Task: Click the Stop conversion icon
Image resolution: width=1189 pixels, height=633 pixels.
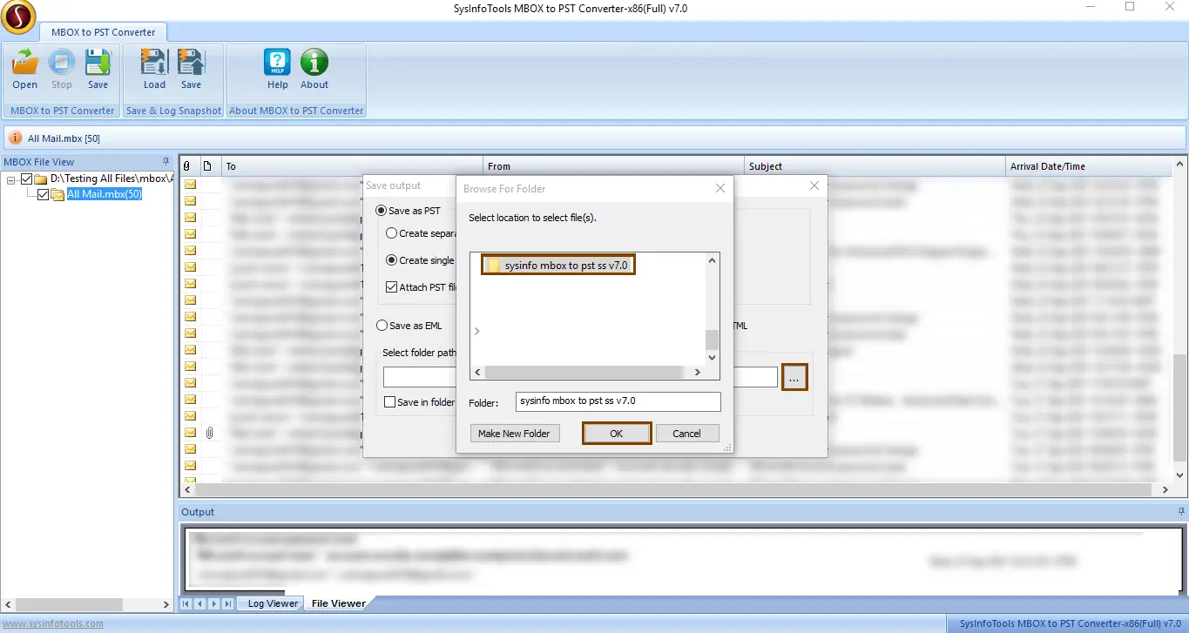Action: pyautogui.click(x=61, y=63)
